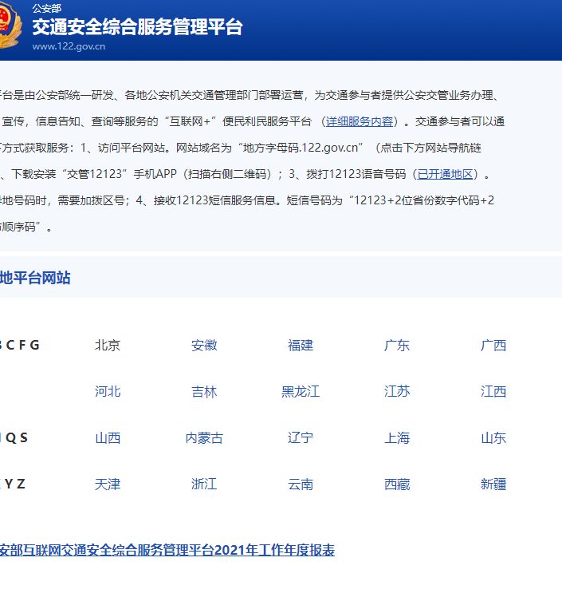Open the 云南 link

[x=301, y=484]
